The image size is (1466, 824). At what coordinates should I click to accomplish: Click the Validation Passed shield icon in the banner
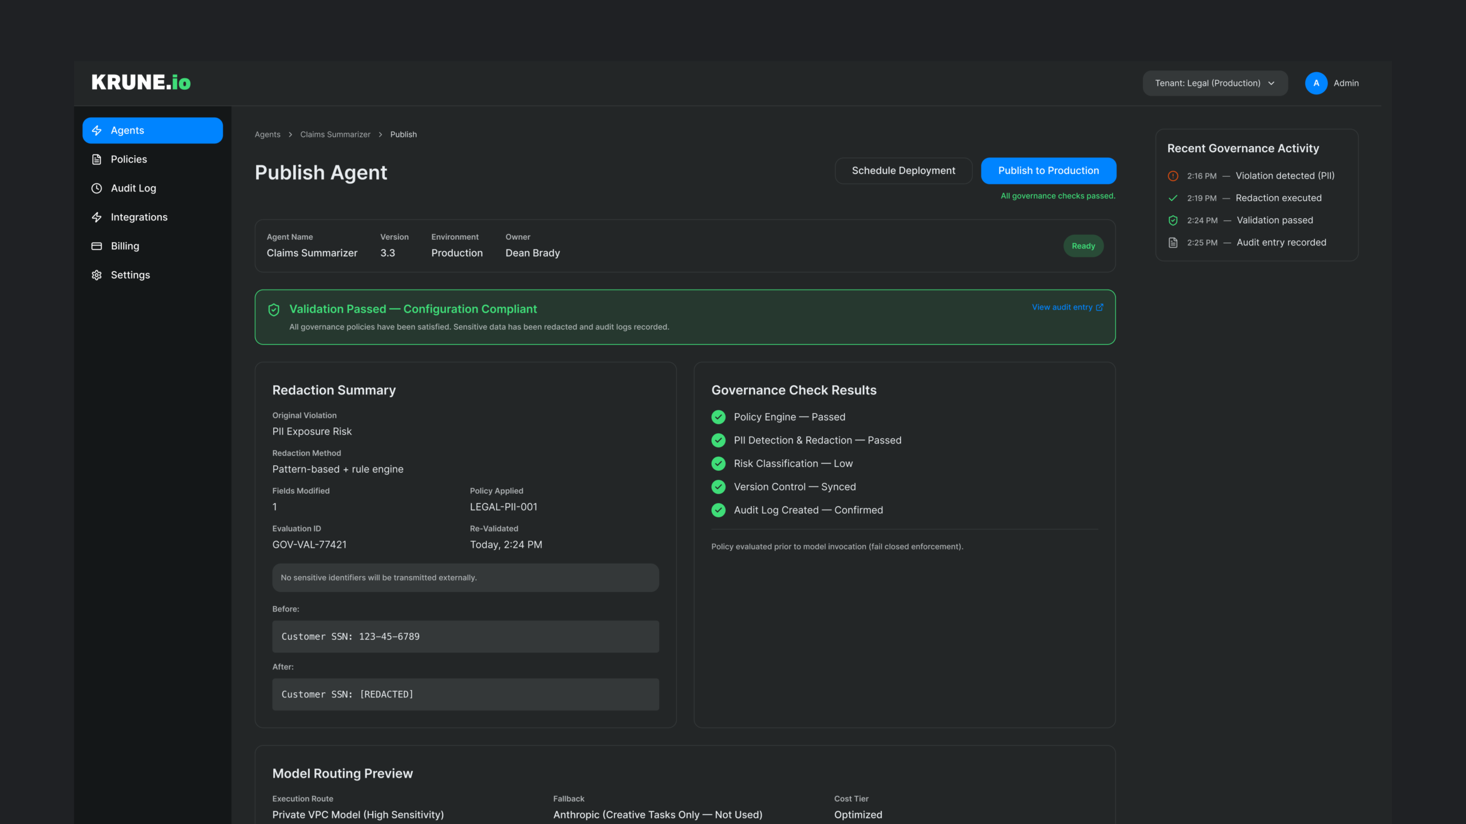click(x=274, y=310)
